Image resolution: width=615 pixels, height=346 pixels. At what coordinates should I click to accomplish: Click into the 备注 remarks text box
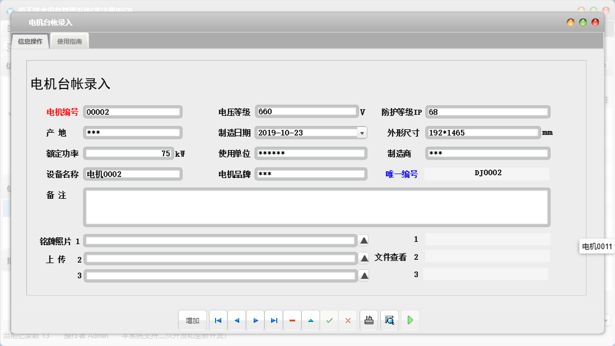pyautogui.click(x=316, y=207)
